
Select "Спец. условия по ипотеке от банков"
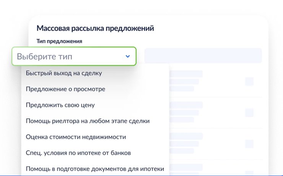click(x=78, y=153)
